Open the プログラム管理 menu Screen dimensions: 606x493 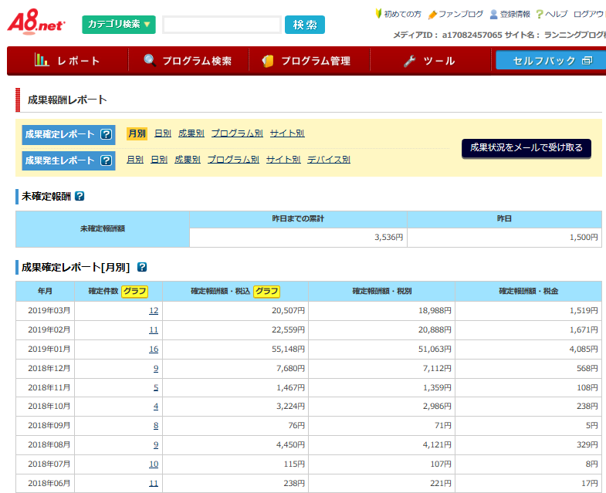coord(310,61)
